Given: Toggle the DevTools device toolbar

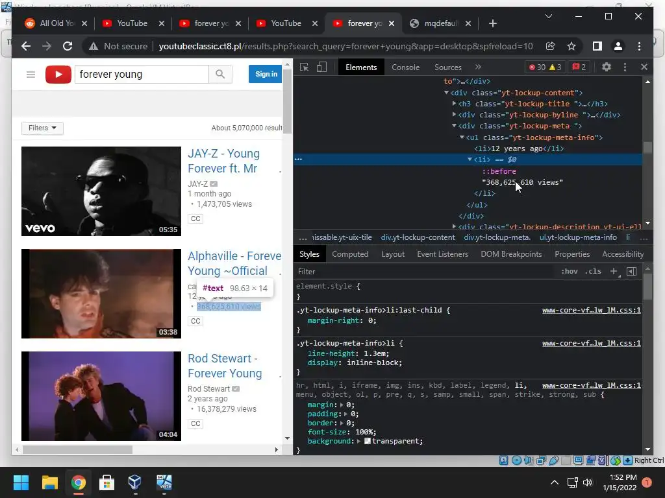Looking at the screenshot, I should [321, 67].
